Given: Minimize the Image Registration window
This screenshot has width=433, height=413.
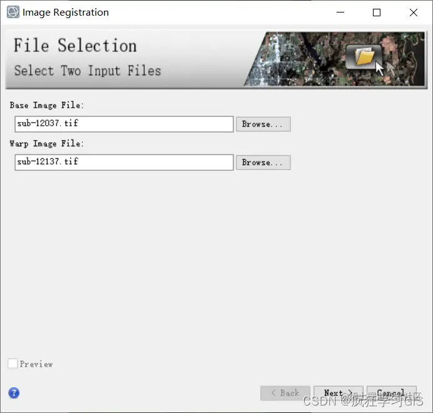Looking at the screenshot, I should [x=340, y=12].
